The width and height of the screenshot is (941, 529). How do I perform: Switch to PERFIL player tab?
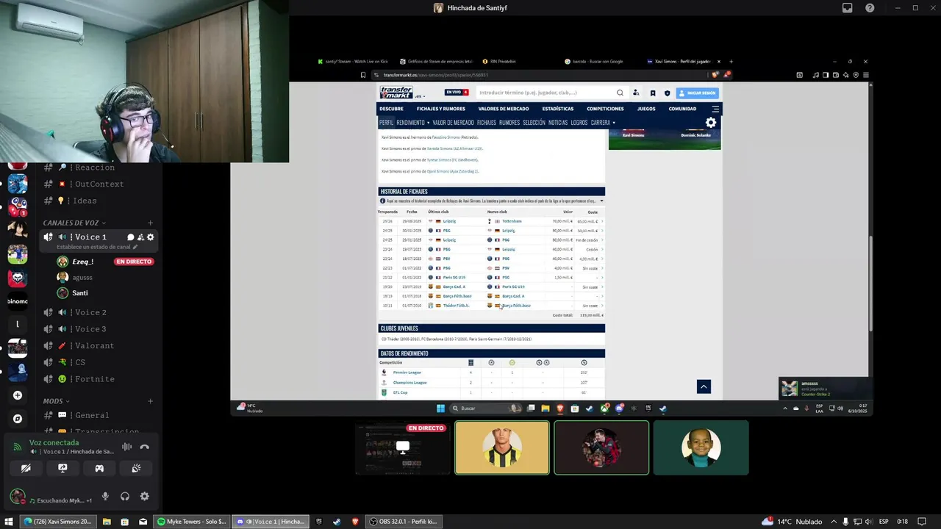click(387, 123)
